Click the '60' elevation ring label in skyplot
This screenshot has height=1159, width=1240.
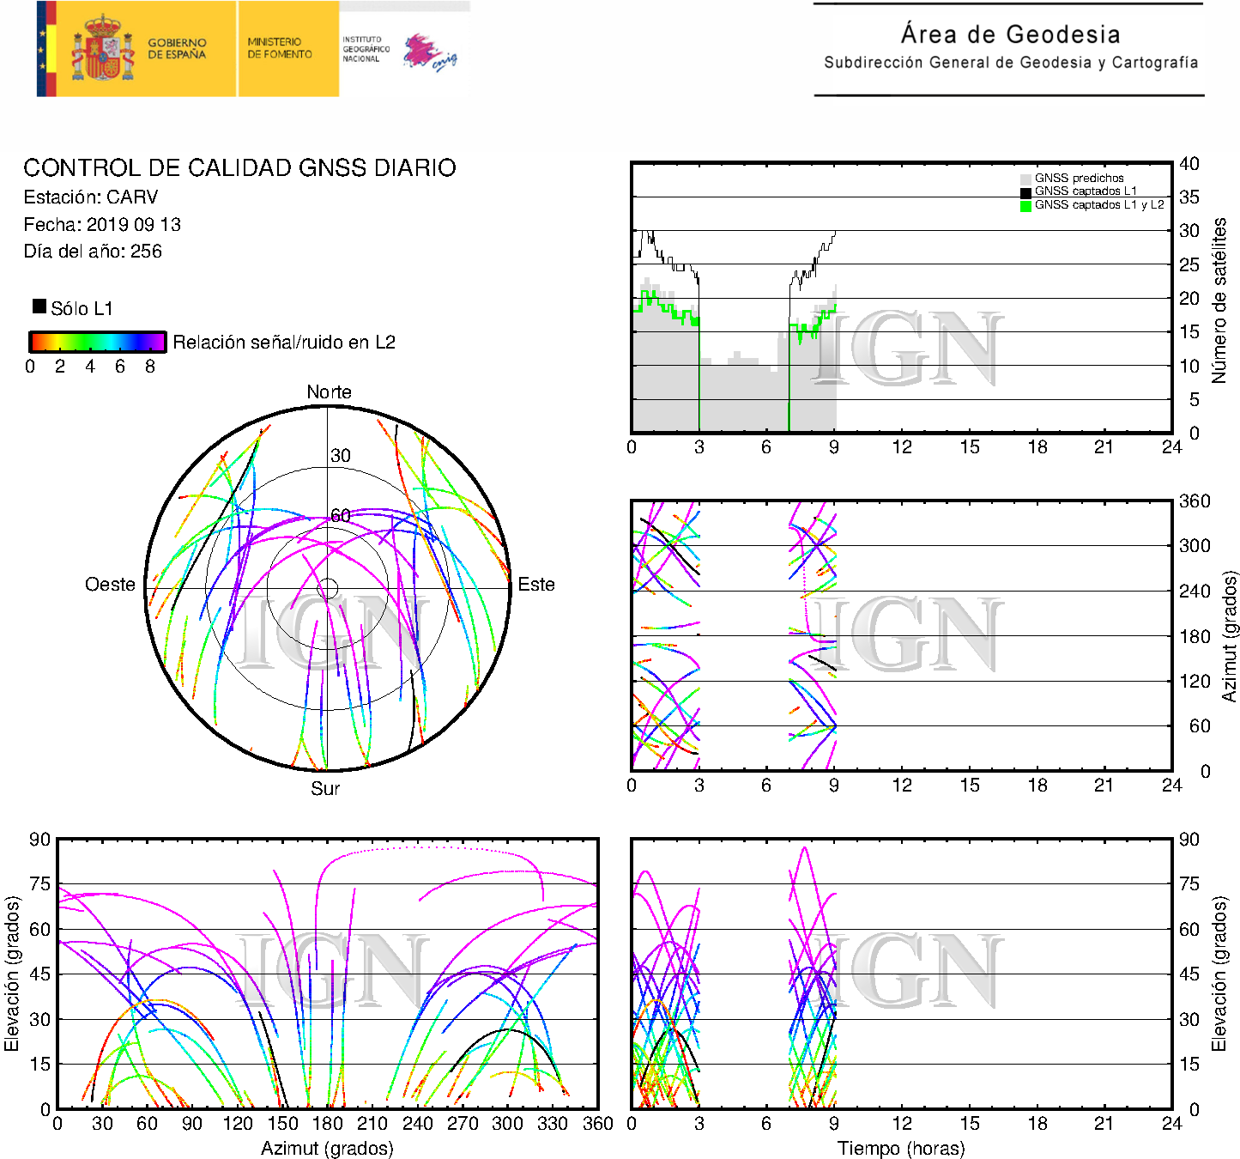(x=341, y=515)
